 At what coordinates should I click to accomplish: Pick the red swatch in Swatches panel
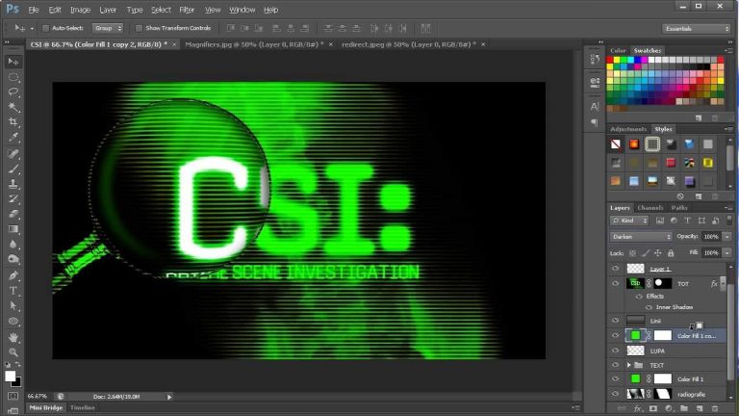[x=610, y=60]
